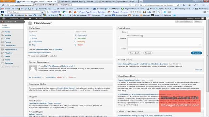Click the Upload/Insert media icon
Screen dimensions: 209x117
click(142, 36)
